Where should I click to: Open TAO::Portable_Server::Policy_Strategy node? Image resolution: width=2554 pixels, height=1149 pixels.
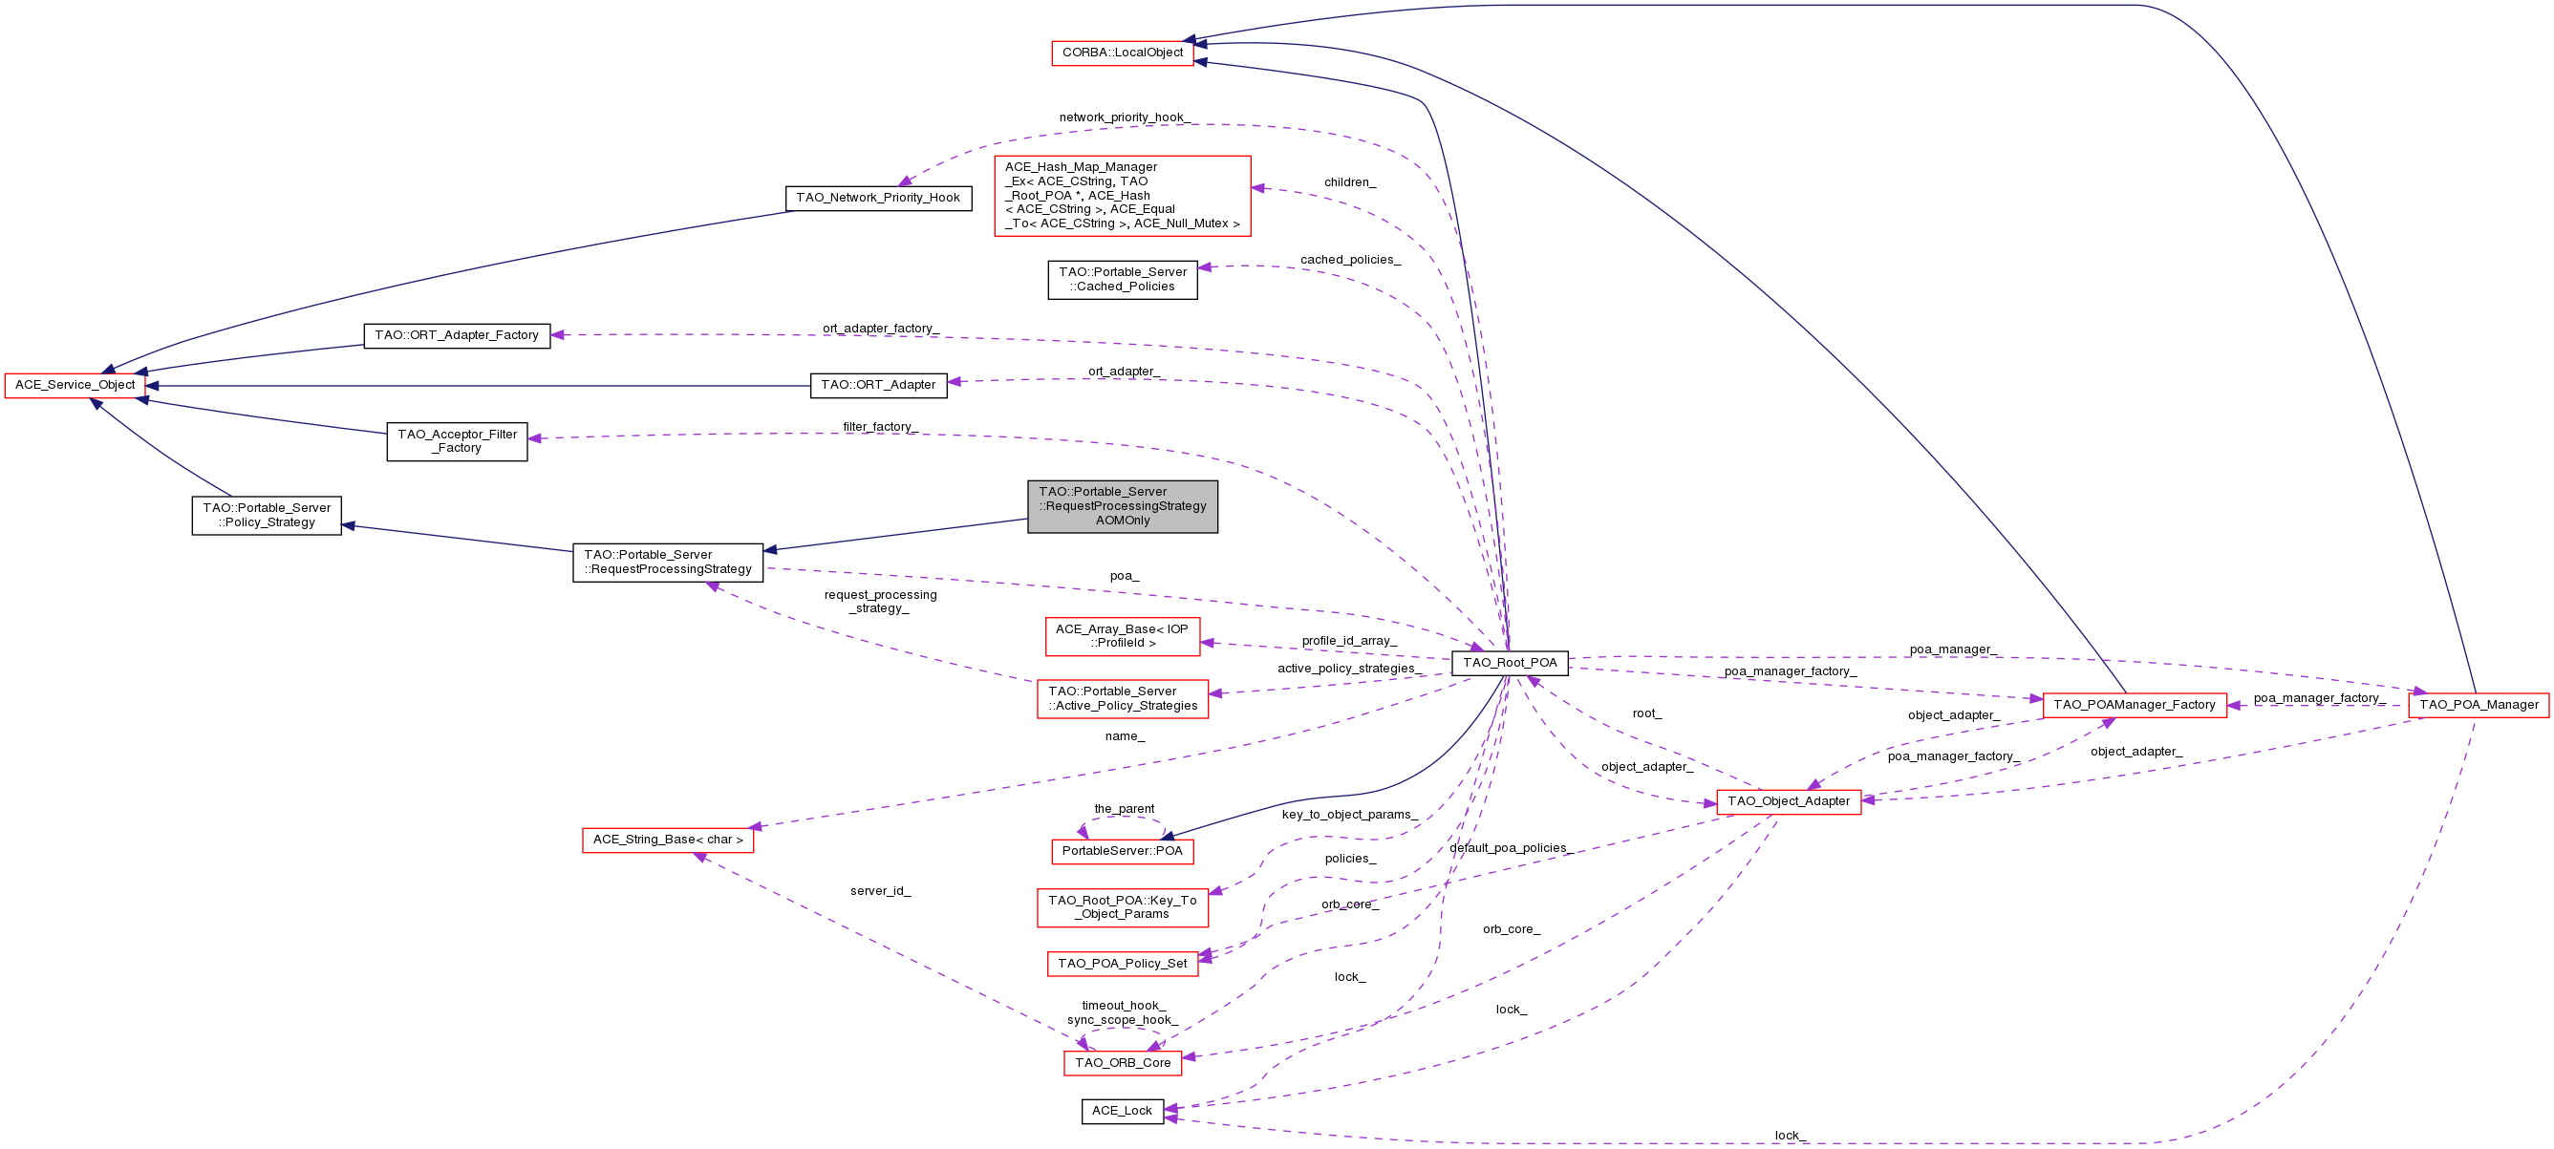[x=266, y=516]
